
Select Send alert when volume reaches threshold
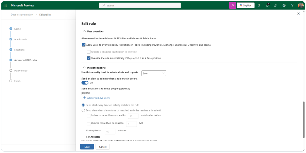pyautogui.click(x=83, y=110)
